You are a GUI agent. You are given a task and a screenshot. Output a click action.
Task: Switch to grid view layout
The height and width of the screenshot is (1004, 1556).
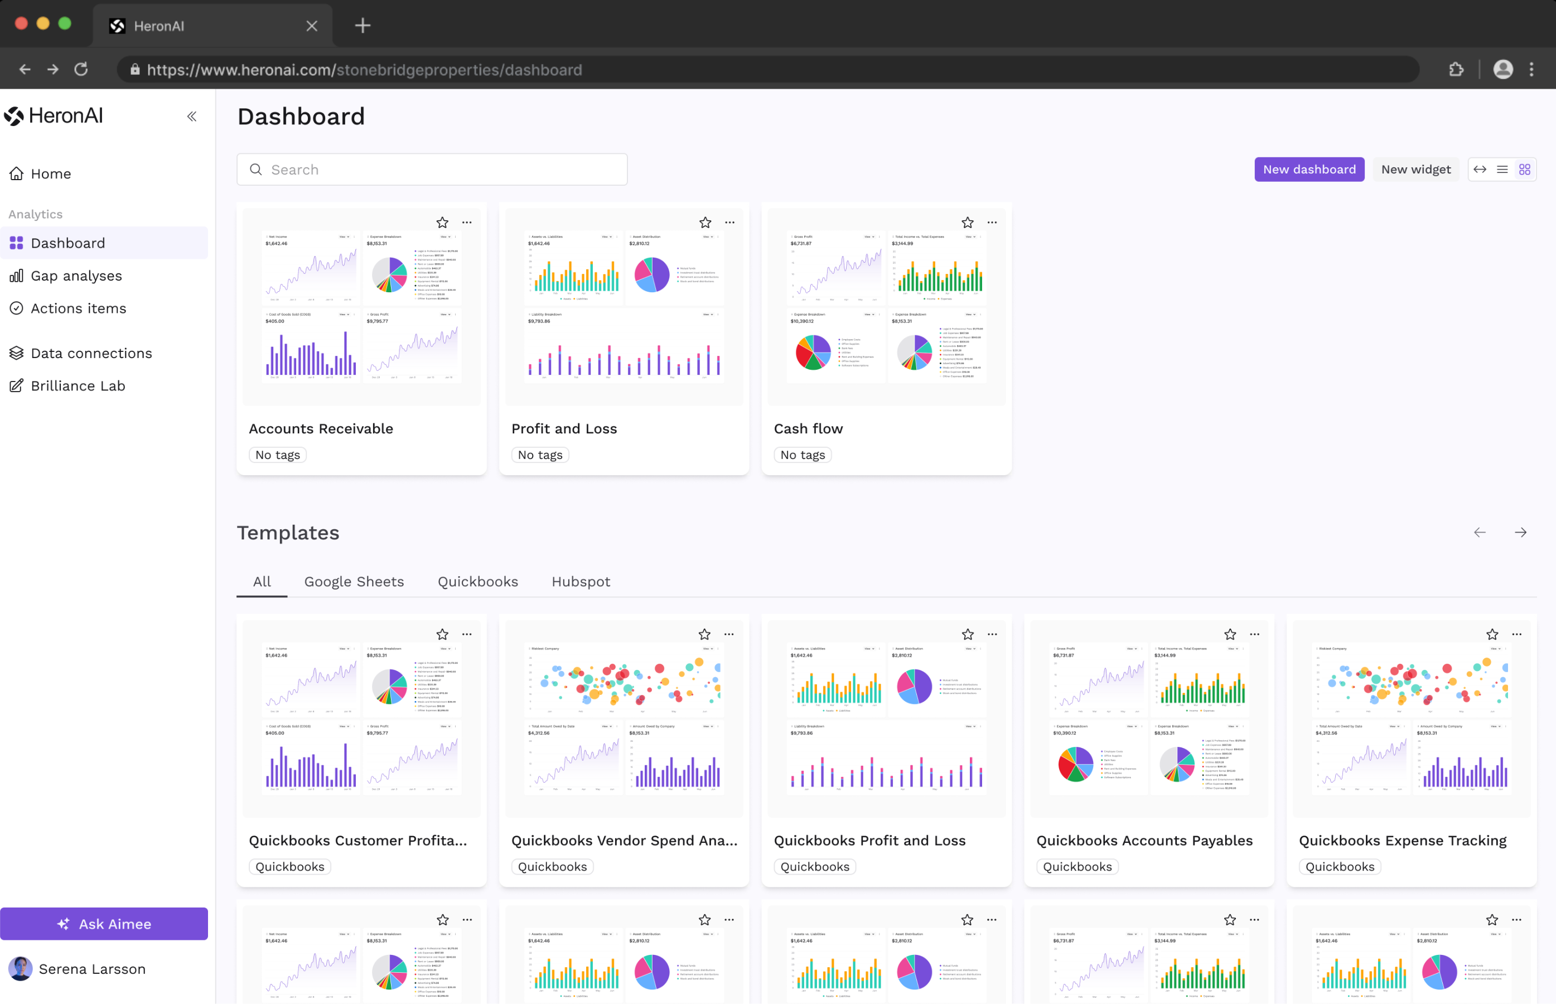(x=1524, y=170)
